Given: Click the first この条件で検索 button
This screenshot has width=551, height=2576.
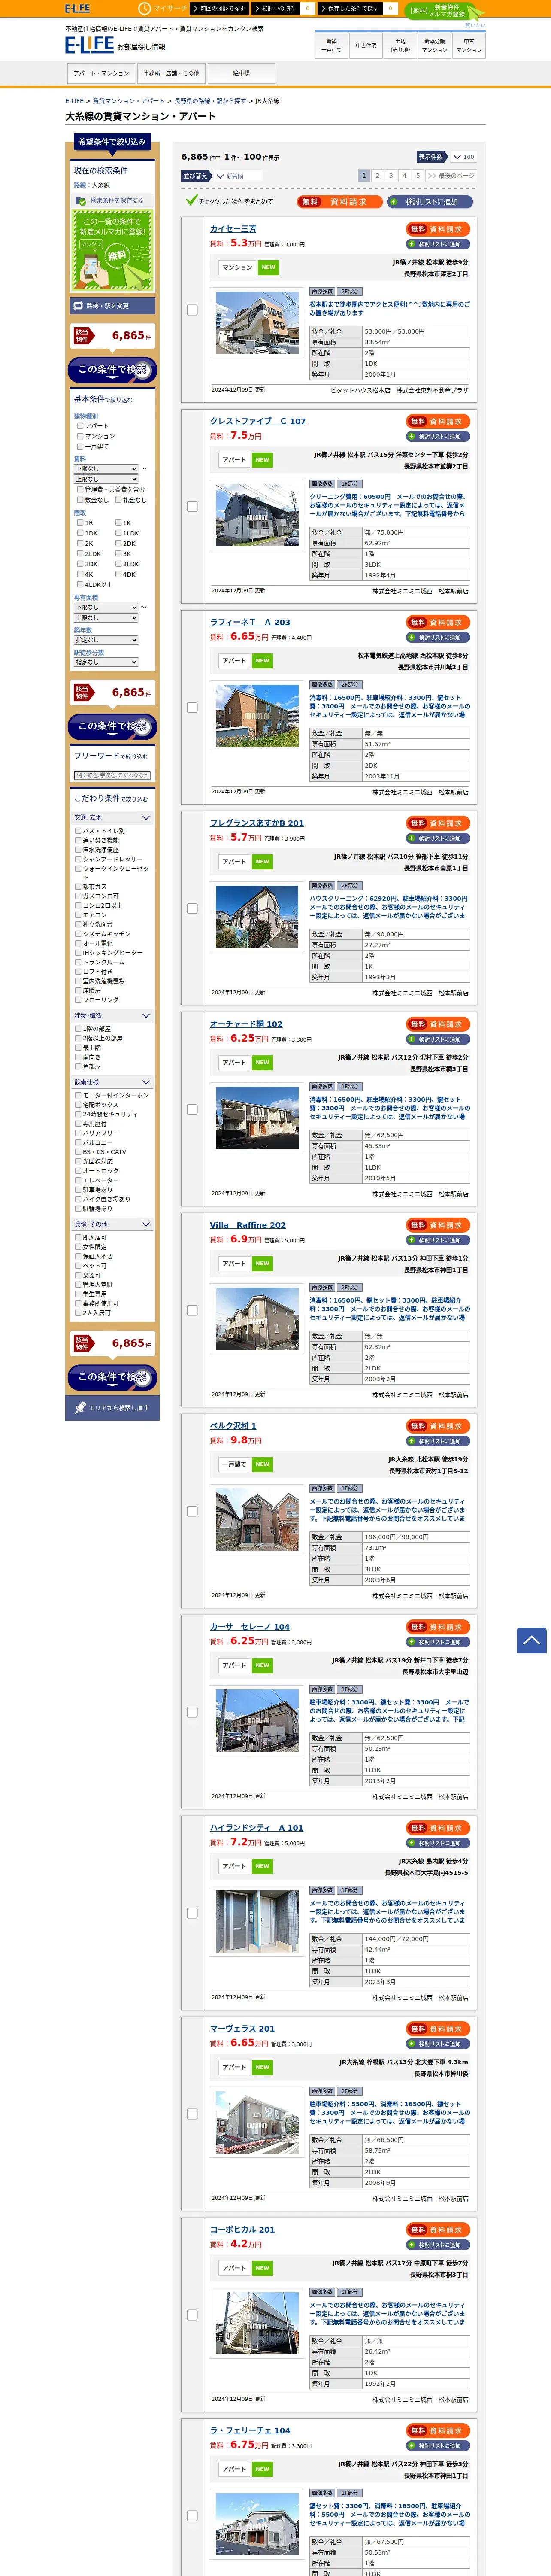Looking at the screenshot, I should (112, 370).
